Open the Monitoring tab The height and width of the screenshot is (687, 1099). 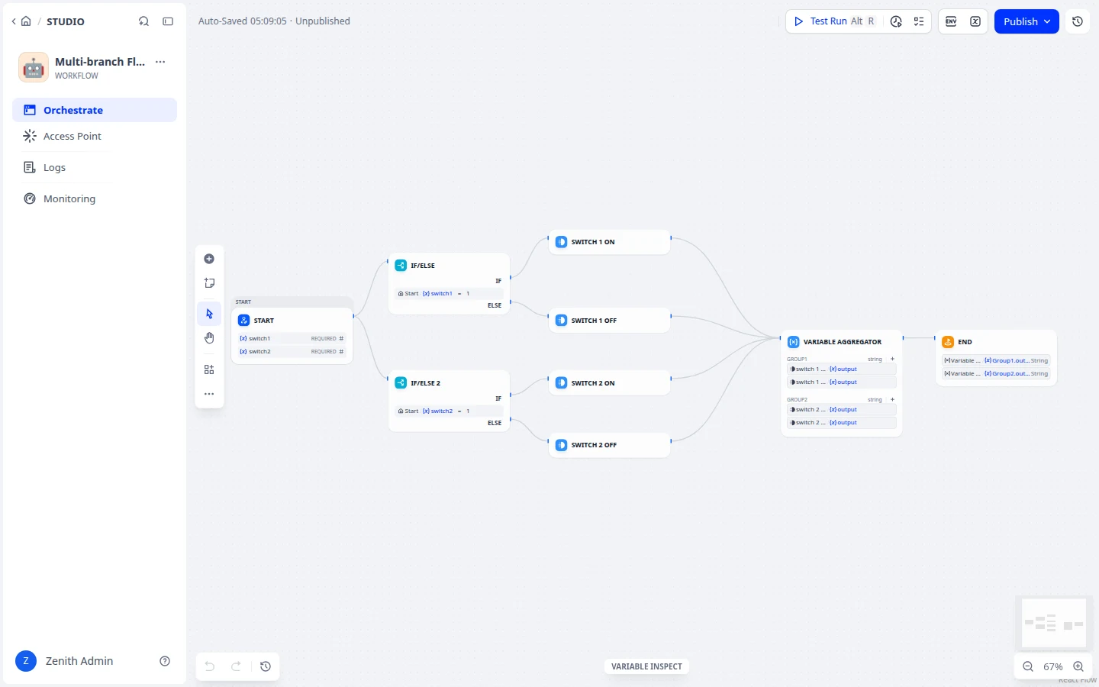click(95, 198)
